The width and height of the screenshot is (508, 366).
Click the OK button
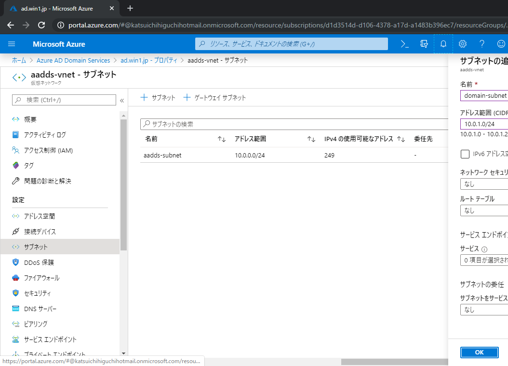479,353
